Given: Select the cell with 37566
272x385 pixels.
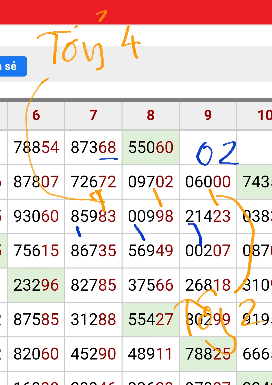Looking at the screenshot, I should pyautogui.click(x=151, y=285).
